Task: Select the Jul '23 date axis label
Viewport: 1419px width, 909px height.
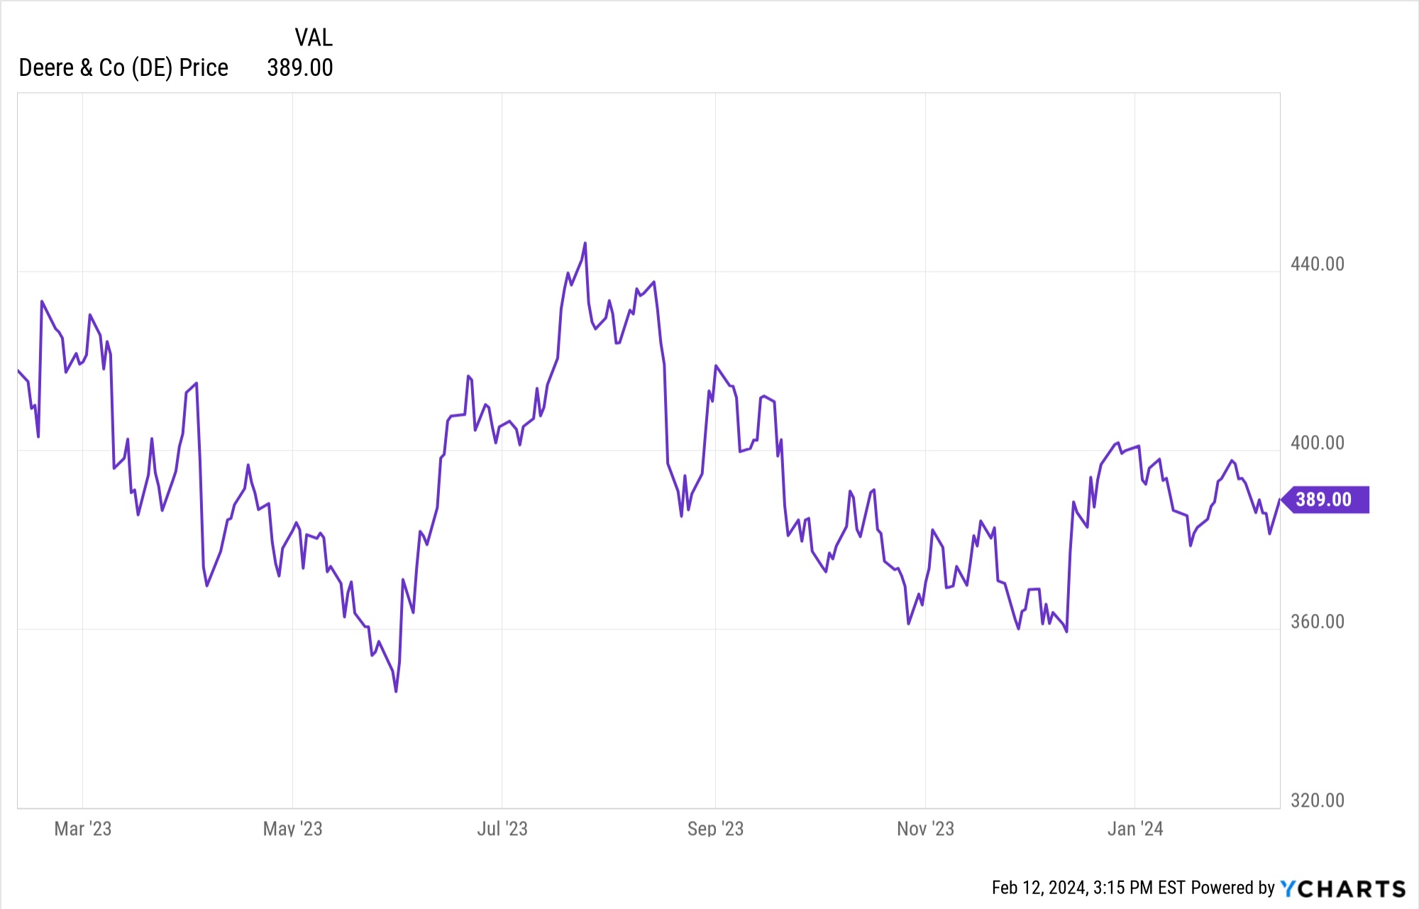Action: click(502, 829)
